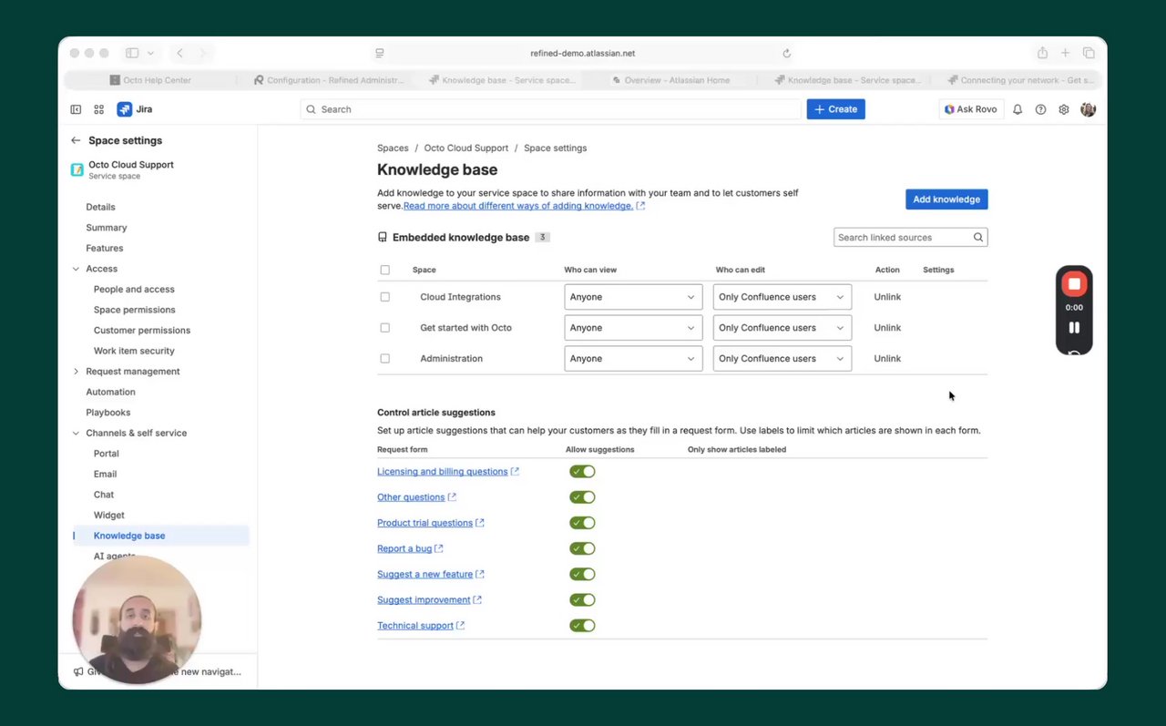The image size is (1166, 726).
Task: Toggle Safari's sidebar button
Action: (x=132, y=53)
